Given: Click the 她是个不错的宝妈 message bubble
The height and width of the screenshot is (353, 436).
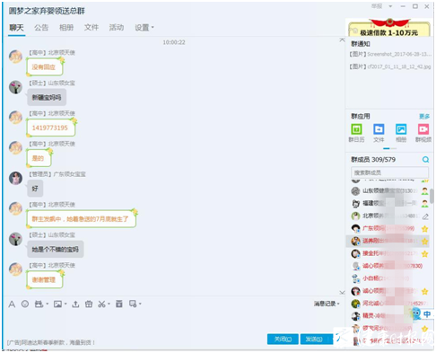Looking at the screenshot, I should (x=56, y=249).
